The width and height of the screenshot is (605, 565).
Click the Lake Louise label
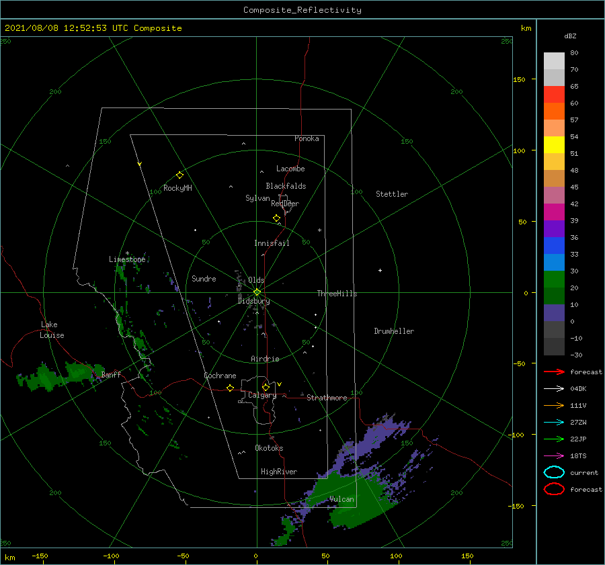(52, 330)
